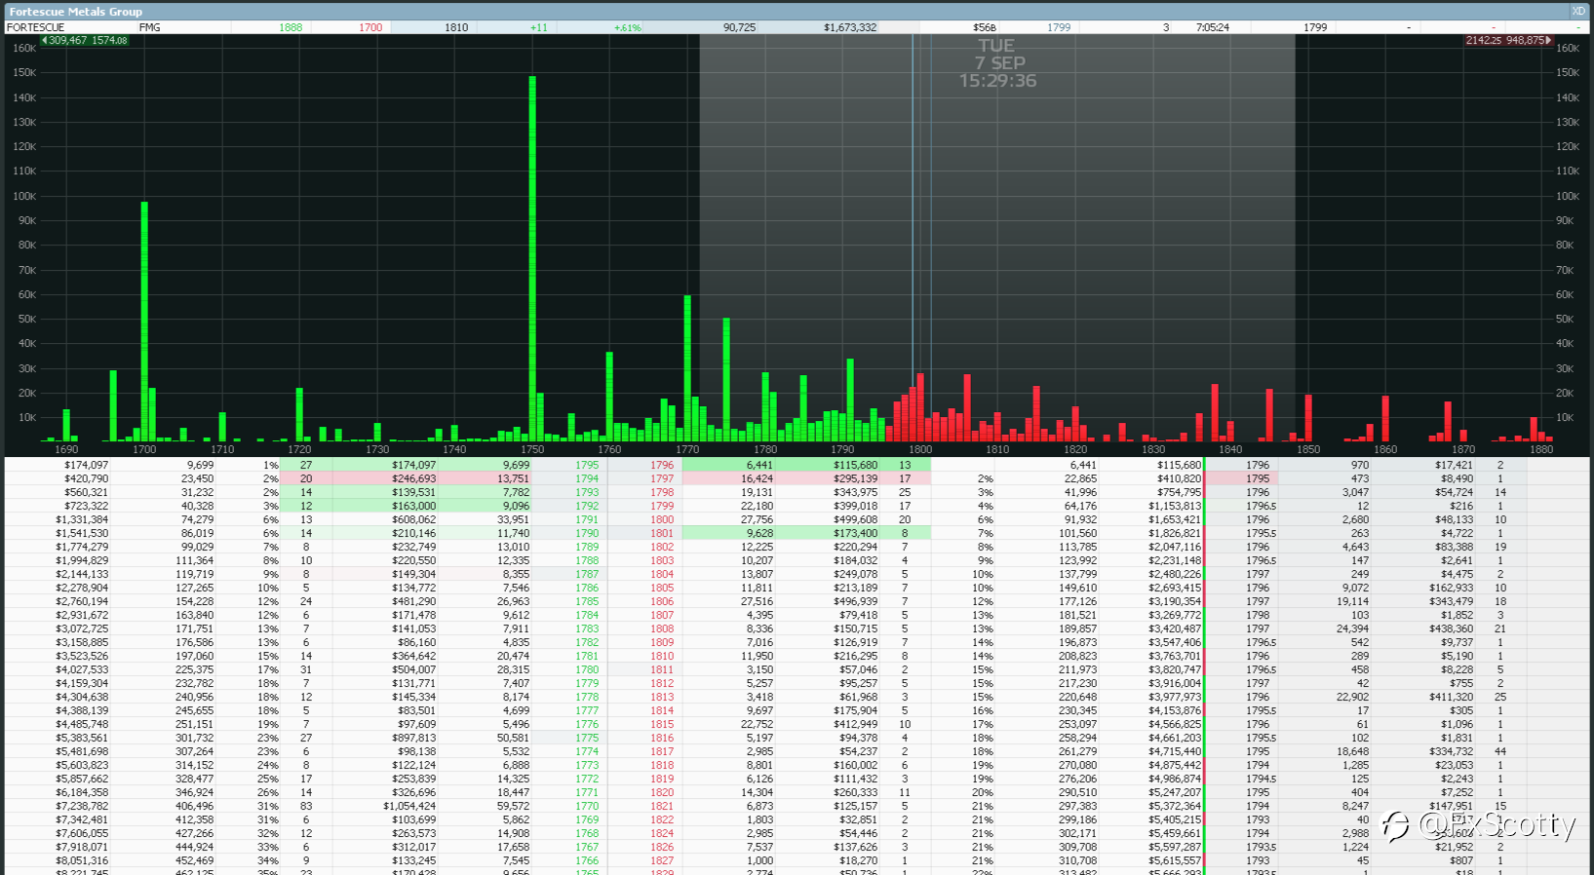
Task: Click the green 1888 value in the quote row
Action: (x=291, y=27)
